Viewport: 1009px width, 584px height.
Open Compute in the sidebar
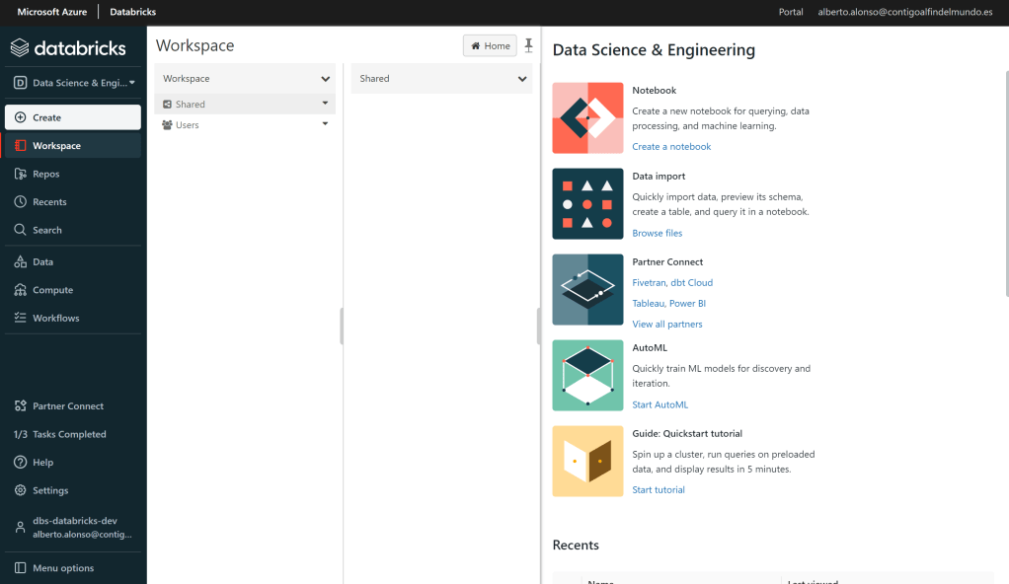(x=52, y=290)
